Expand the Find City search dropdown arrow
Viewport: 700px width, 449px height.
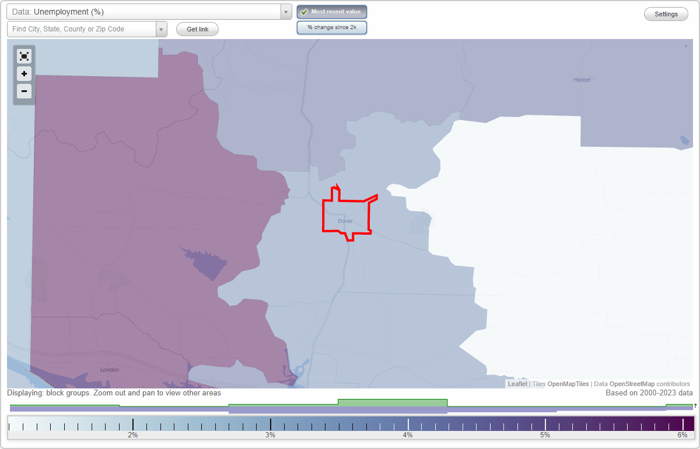[x=161, y=29]
